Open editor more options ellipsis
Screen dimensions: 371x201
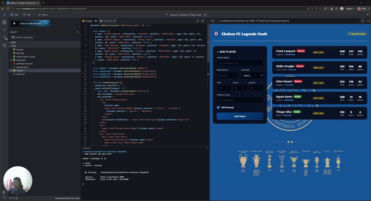[x=207, y=21]
